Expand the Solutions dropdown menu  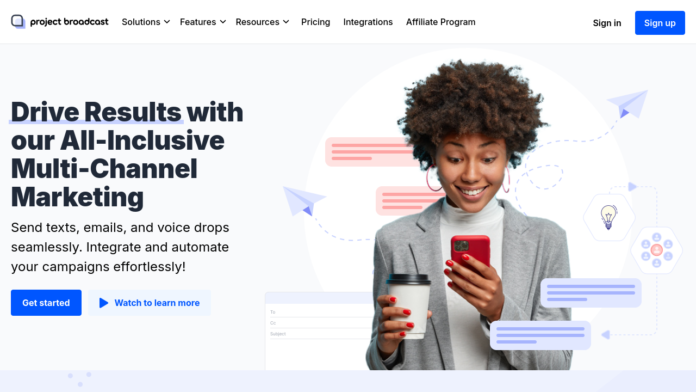(146, 22)
